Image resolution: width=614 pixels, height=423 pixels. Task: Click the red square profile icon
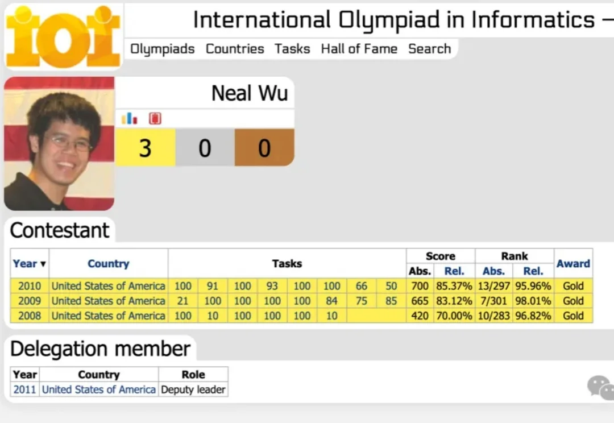coord(155,118)
